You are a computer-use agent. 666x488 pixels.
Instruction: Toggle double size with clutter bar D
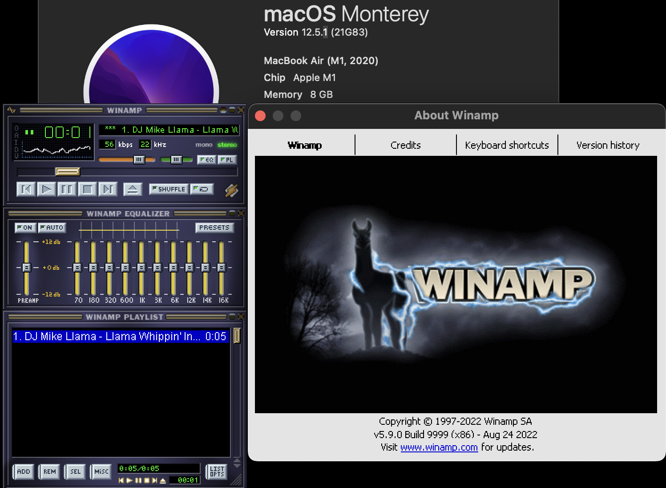pos(17,149)
